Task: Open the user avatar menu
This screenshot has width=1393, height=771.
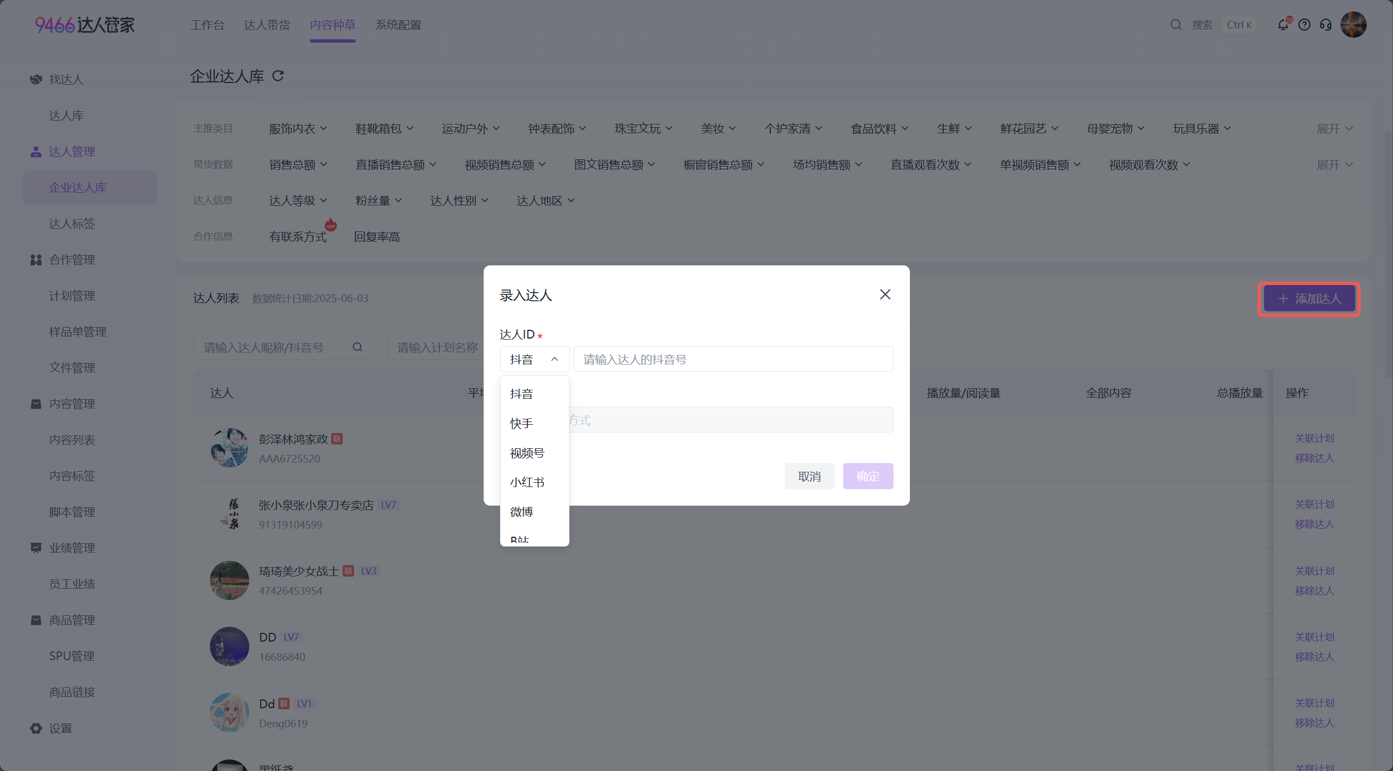Action: pyautogui.click(x=1354, y=25)
